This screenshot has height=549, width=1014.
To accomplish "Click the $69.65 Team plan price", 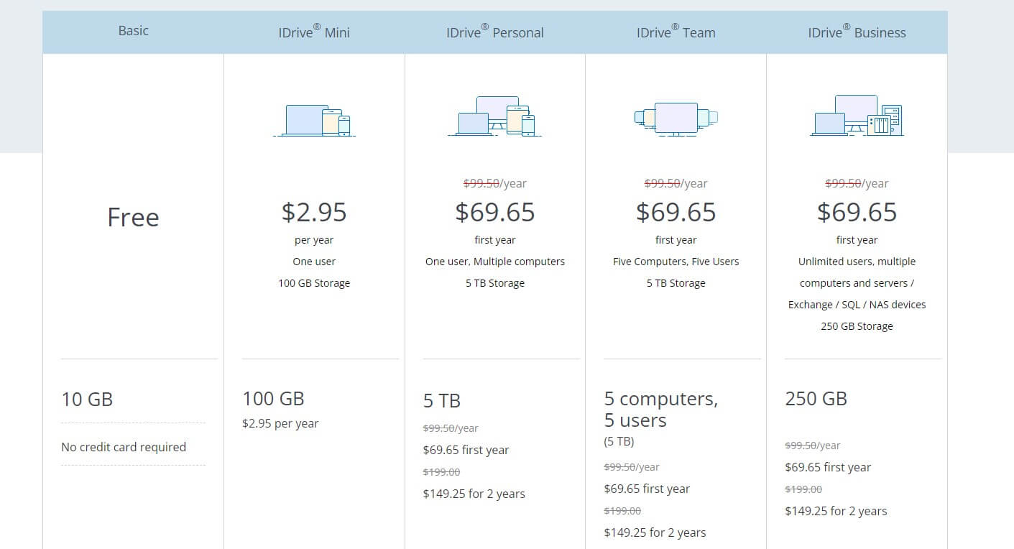I will [x=676, y=212].
